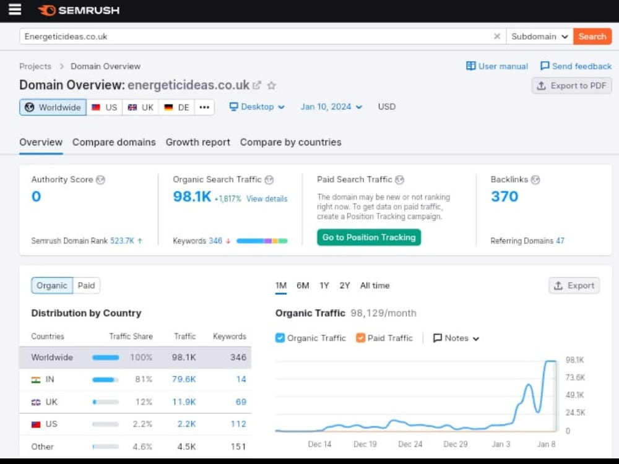
Task: Click Paid Search Traffic info icon
Action: [x=399, y=180]
